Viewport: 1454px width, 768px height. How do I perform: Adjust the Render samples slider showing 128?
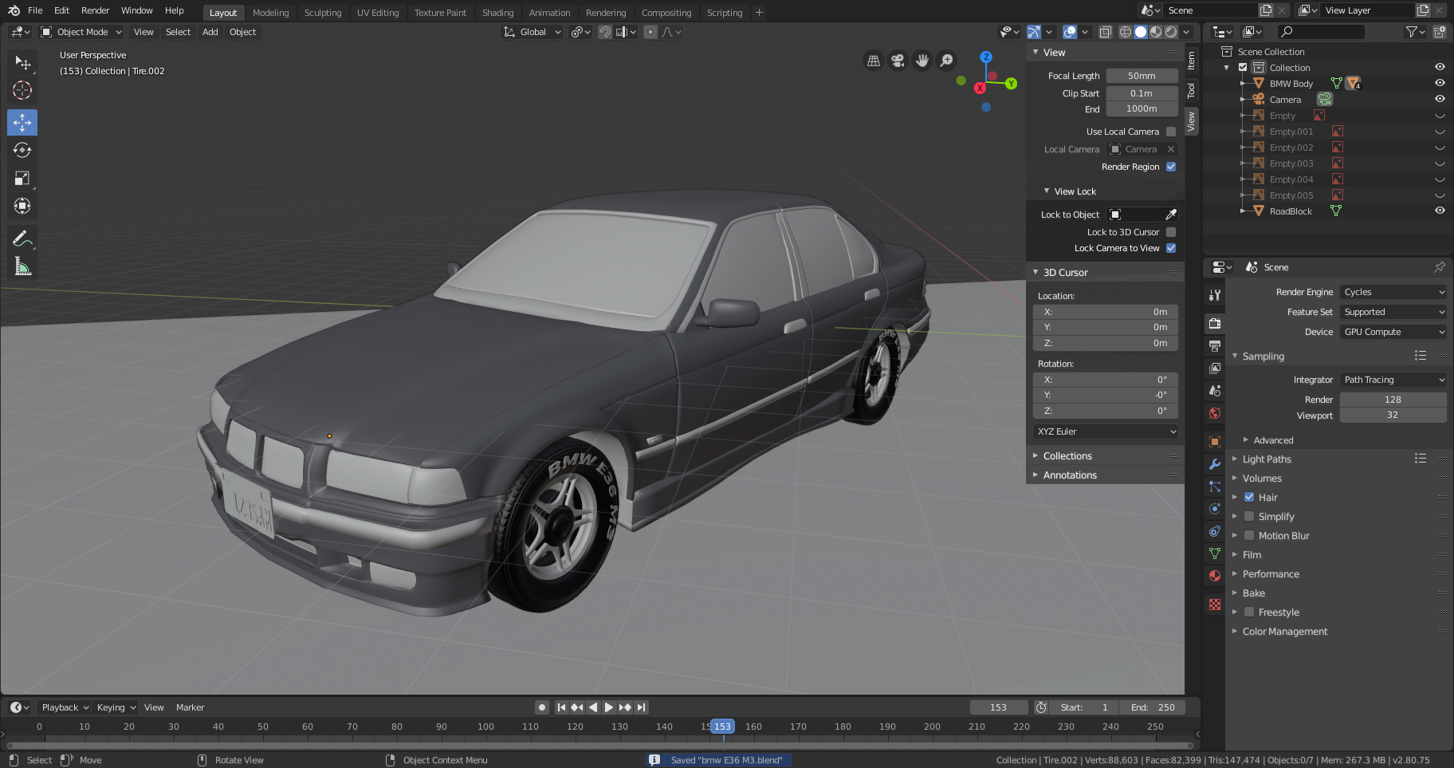click(1393, 399)
